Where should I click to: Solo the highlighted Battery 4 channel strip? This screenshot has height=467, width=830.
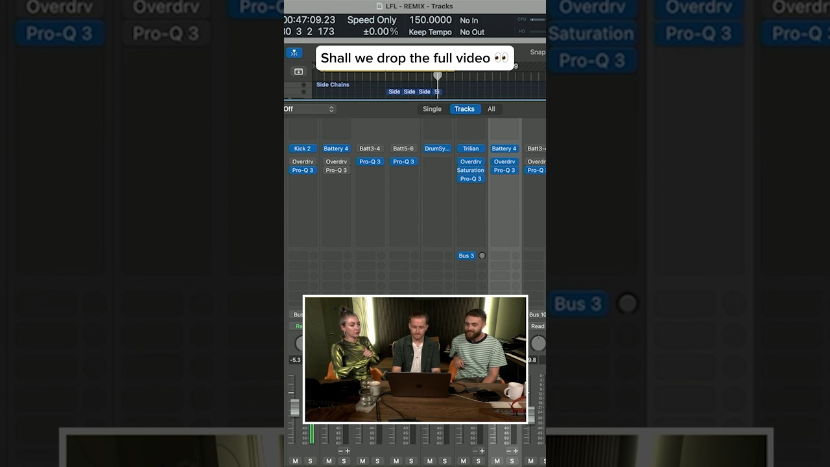click(x=512, y=461)
